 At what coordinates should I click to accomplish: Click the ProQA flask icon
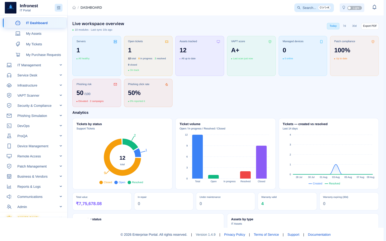click(x=9, y=136)
